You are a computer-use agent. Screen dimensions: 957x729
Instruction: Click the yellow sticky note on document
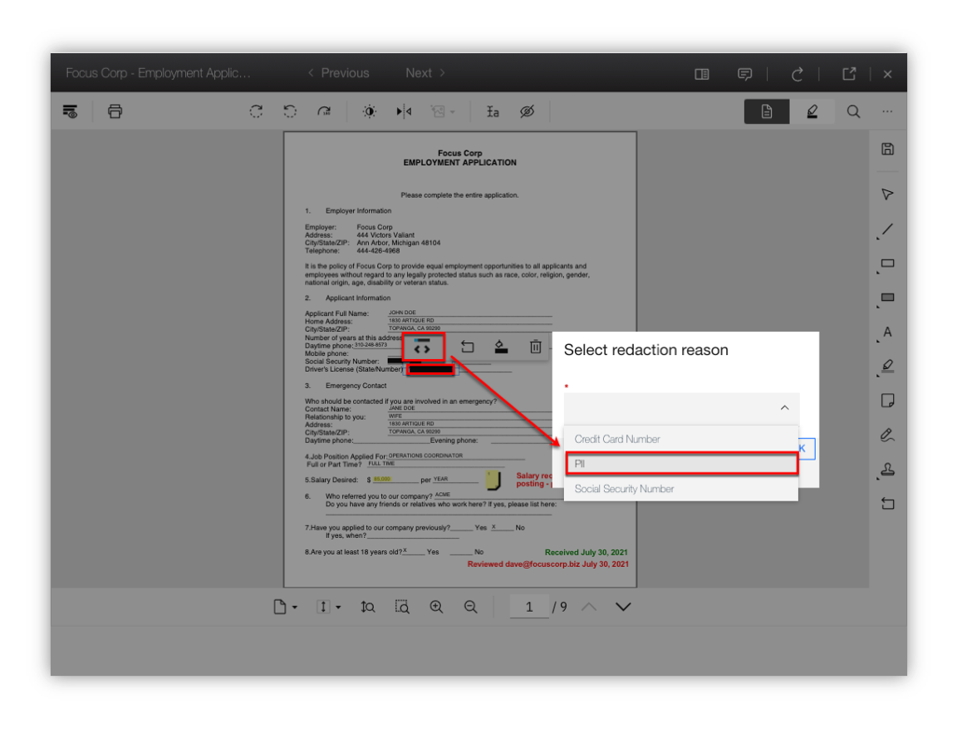pyautogui.click(x=493, y=480)
